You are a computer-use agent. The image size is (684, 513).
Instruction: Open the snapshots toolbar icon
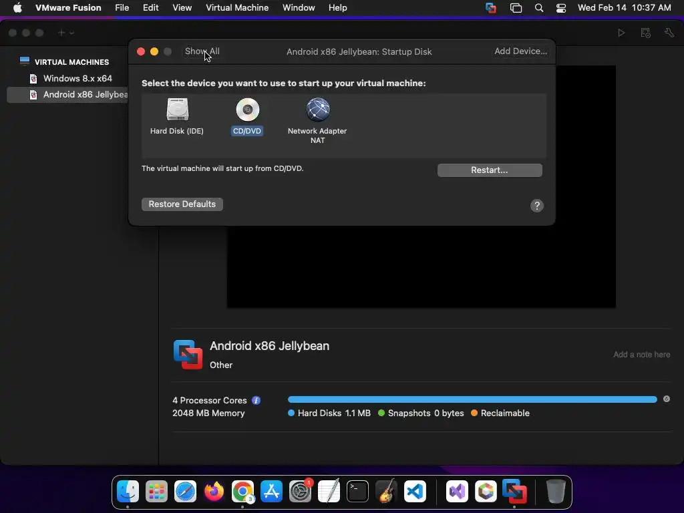pyautogui.click(x=646, y=33)
